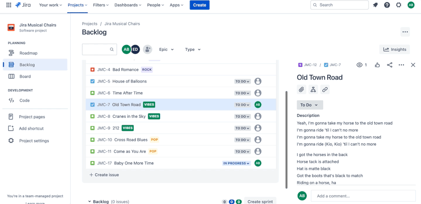Image resolution: width=421 pixels, height=204 pixels.
Task: Click the add people icon
Action: pos(147,49)
